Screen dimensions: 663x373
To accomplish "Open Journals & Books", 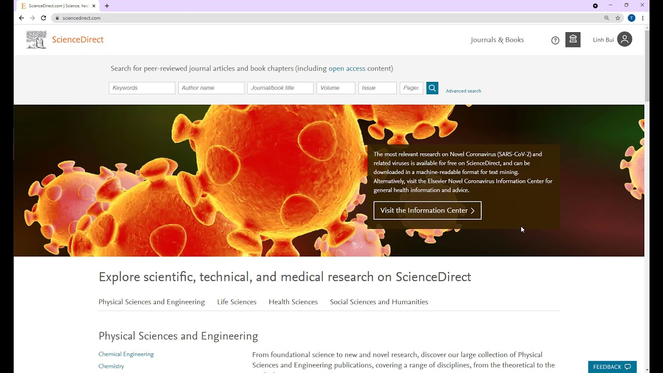I will point(497,40).
